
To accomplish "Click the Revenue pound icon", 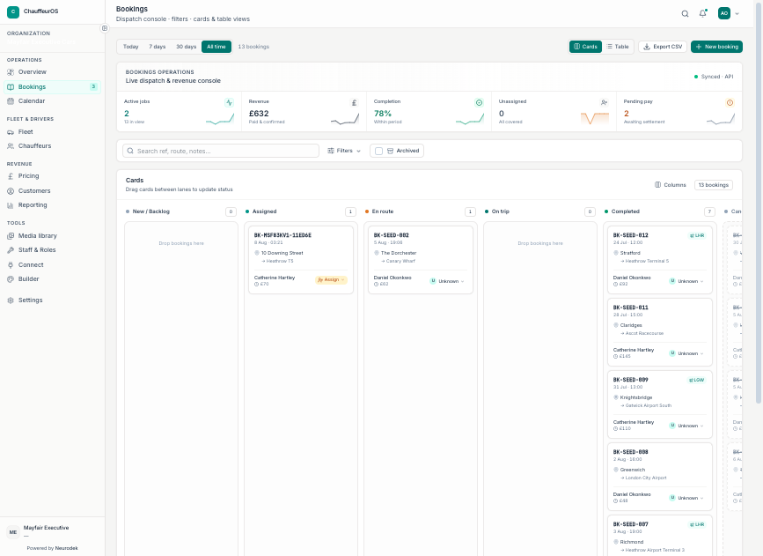I will (x=355, y=102).
